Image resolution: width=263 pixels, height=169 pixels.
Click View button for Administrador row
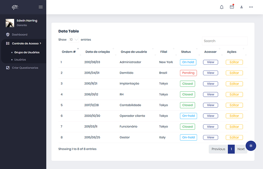pyautogui.click(x=211, y=62)
